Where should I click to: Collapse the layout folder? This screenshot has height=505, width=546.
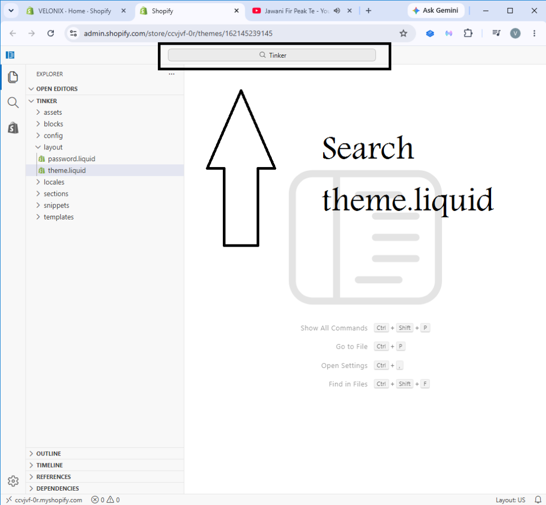tap(105, 147)
